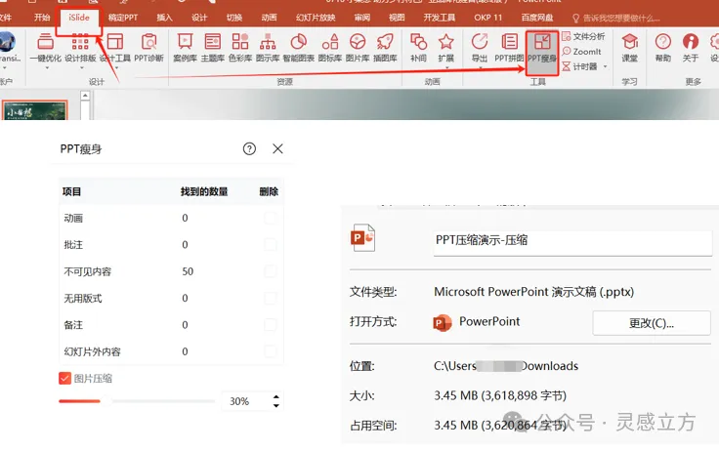Click the thumbnail pane scroll up arrow

coord(85,96)
